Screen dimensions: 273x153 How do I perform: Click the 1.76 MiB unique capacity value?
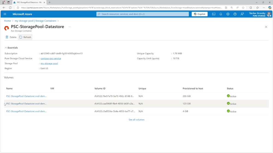tap(177, 53)
